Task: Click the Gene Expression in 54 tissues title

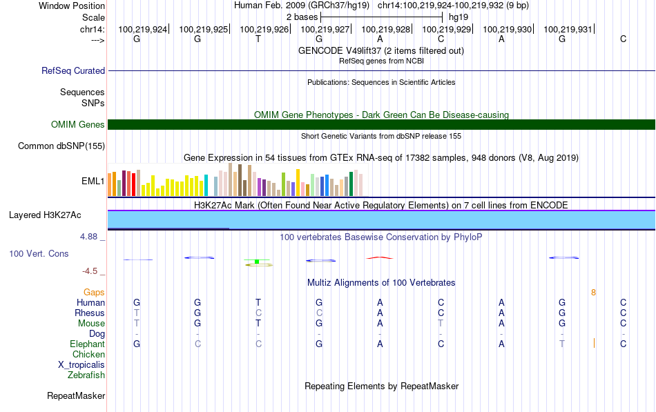Action: pyautogui.click(x=381, y=157)
